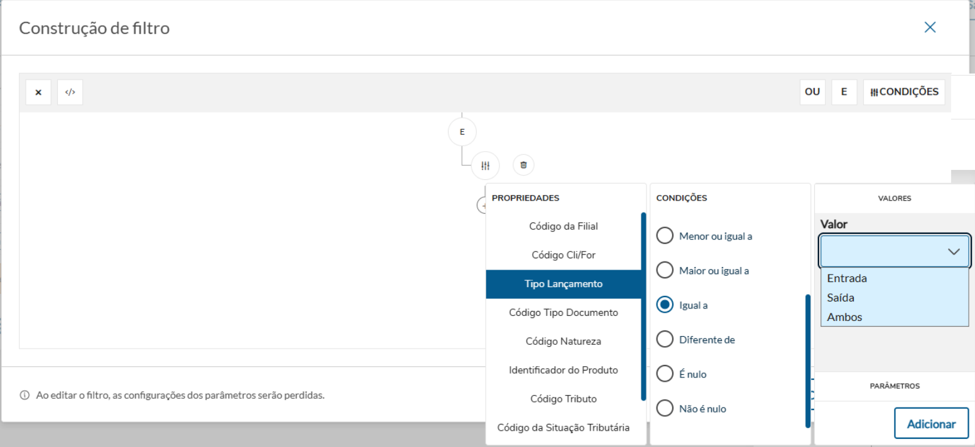The width and height of the screenshot is (975, 447).
Task: Pick Entrada from Valor list
Action: tap(895, 278)
